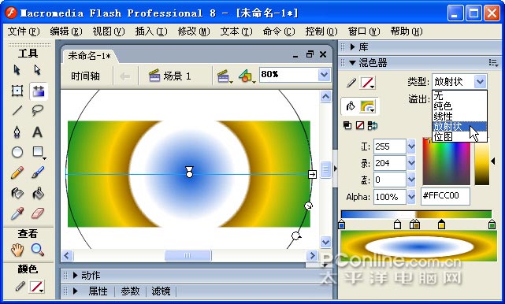505x304 pixels.
Task: Expand the 库 library panel
Action: tap(353, 47)
